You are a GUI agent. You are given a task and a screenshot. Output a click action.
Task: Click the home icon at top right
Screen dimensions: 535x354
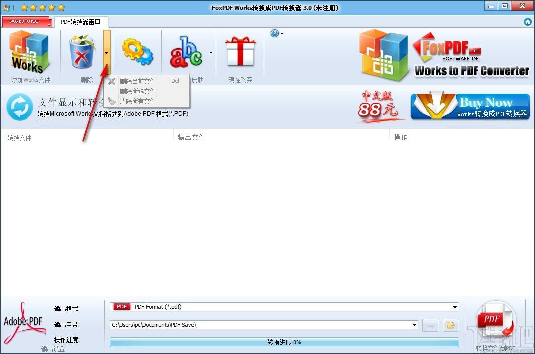pos(528,22)
